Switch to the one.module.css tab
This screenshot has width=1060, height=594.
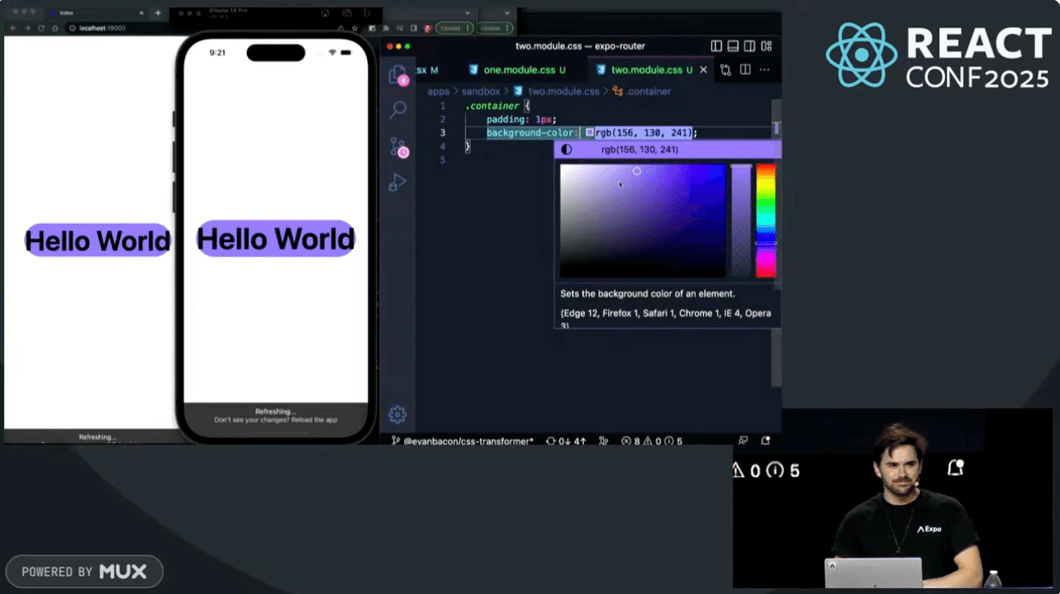coord(517,70)
